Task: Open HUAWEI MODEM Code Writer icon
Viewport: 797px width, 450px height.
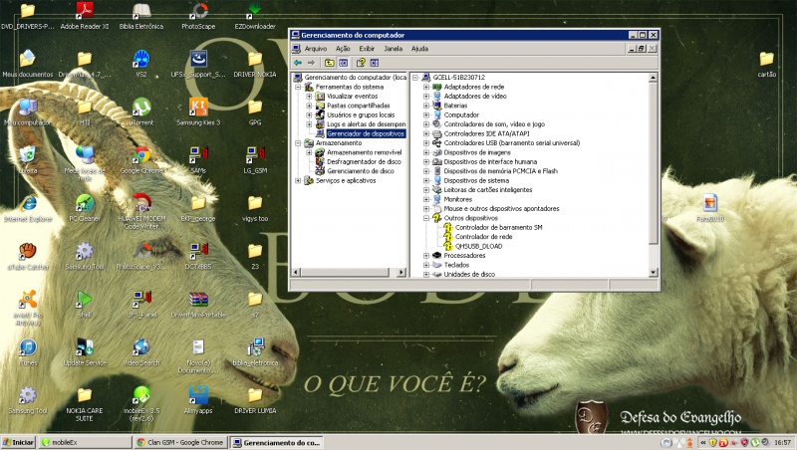Action: tap(141, 211)
